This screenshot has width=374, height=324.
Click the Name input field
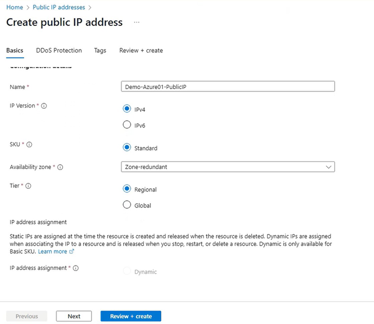(228, 87)
